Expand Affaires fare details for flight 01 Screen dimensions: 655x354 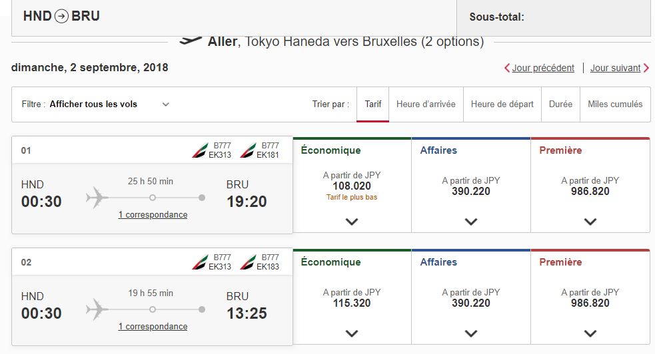click(x=471, y=222)
